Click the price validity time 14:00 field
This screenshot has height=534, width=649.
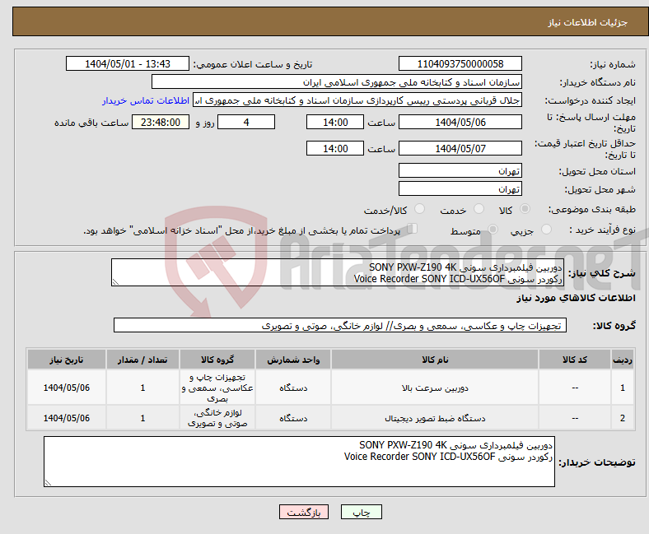(x=335, y=148)
